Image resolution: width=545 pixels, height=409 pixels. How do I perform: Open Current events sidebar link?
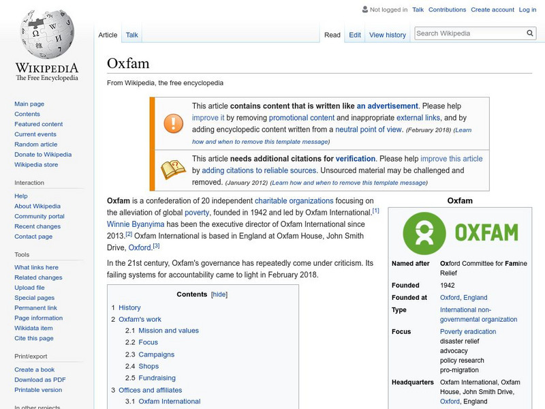tap(35, 134)
